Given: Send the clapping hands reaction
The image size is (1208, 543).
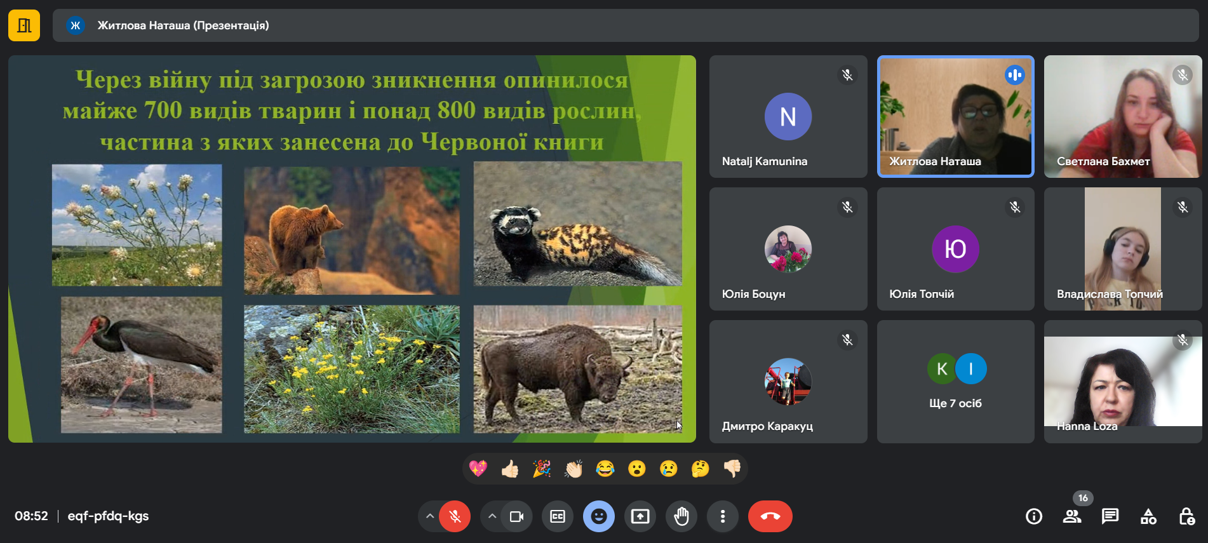Looking at the screenshot, I should (x=573, y=469).
